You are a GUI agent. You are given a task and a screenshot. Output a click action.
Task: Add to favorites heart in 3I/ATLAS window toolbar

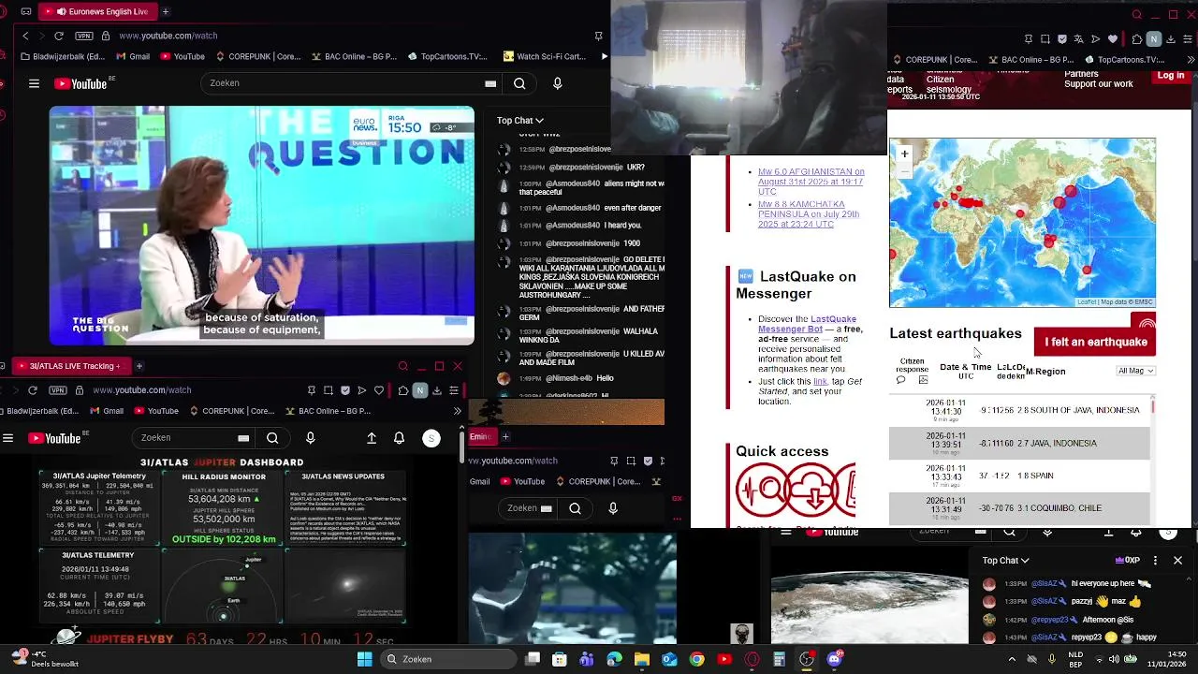[x=379, y=389]
